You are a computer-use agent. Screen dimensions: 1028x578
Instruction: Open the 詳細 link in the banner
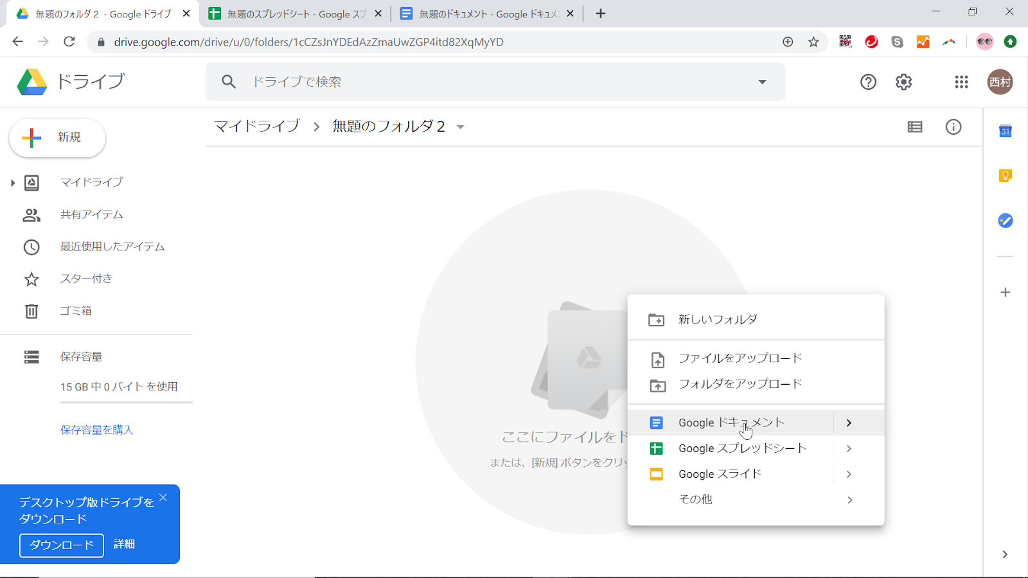pos(124,545)
